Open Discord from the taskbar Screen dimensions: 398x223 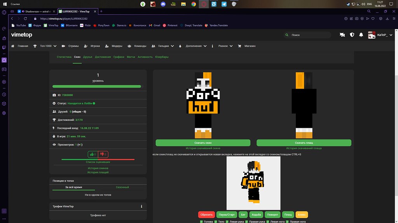pyautogui.click(x=173, y=4)
